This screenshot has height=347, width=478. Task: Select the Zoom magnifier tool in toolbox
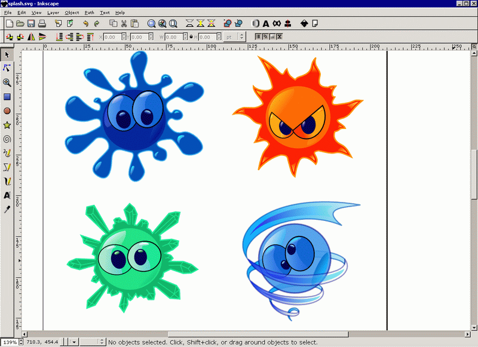click(x=7, y=82)
